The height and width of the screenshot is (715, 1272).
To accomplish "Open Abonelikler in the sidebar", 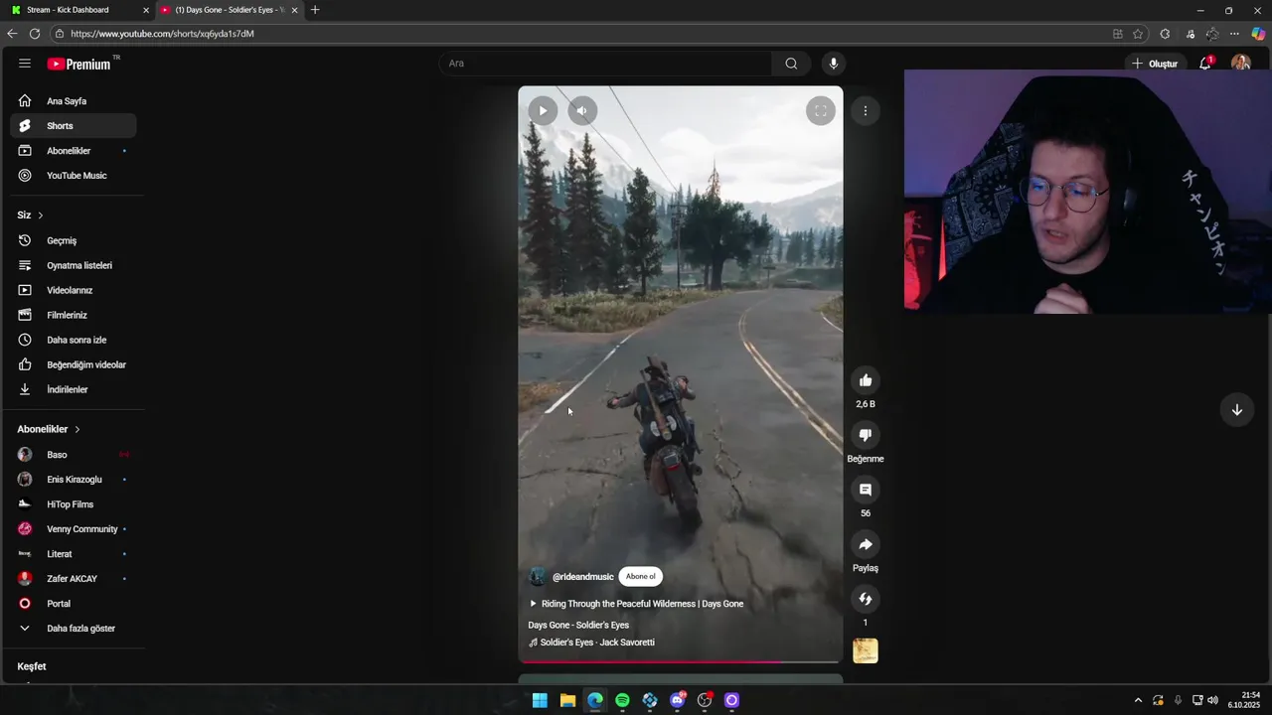I will (x=74, y=151).
